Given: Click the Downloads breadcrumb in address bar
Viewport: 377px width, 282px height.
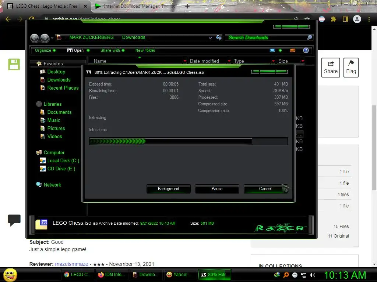Looking at the screenshot, I should pyautogui.click(x=133, y=37).
